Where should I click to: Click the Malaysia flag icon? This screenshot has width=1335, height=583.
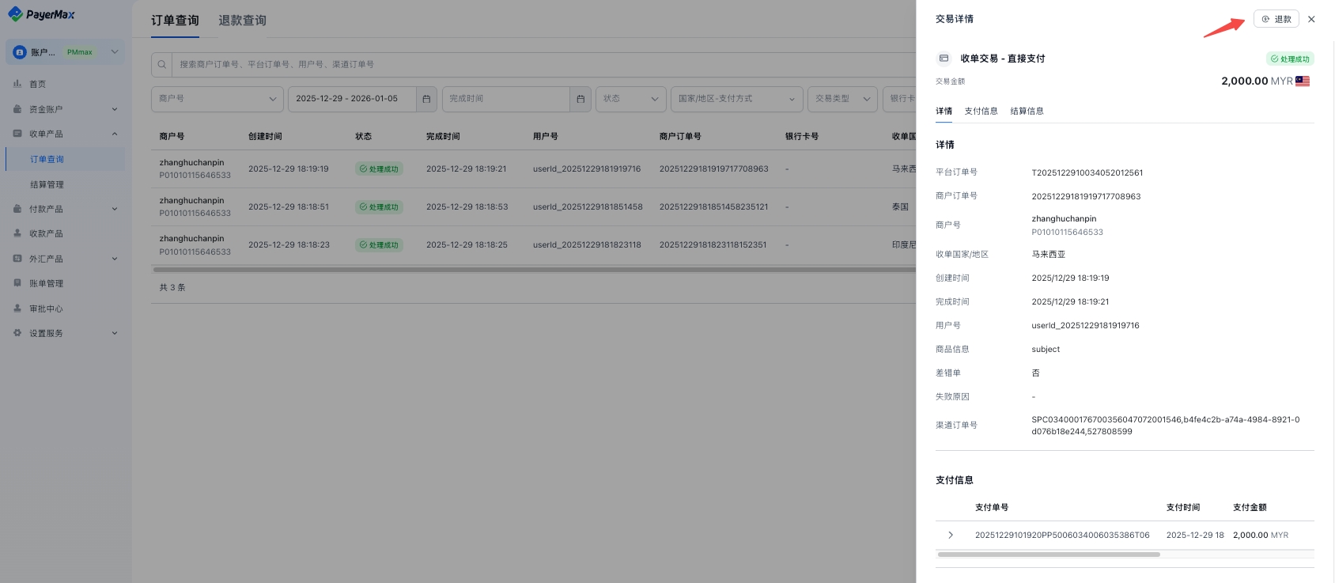coord(1303,81)
